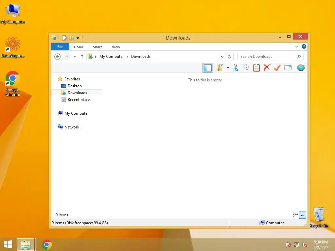Click Downloads in the address path
This screenshot has height=251, width=335.
[141, 57]
